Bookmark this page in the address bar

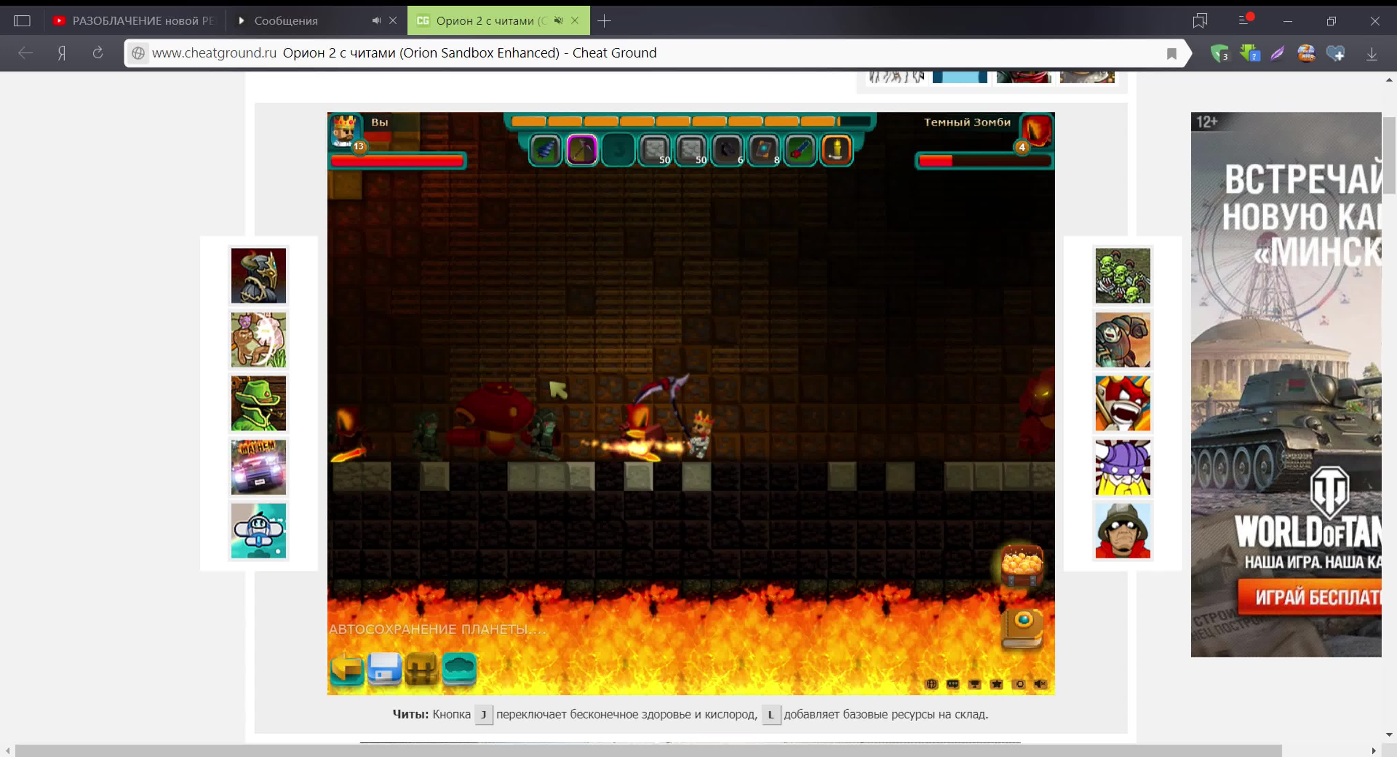(1172, 54)
